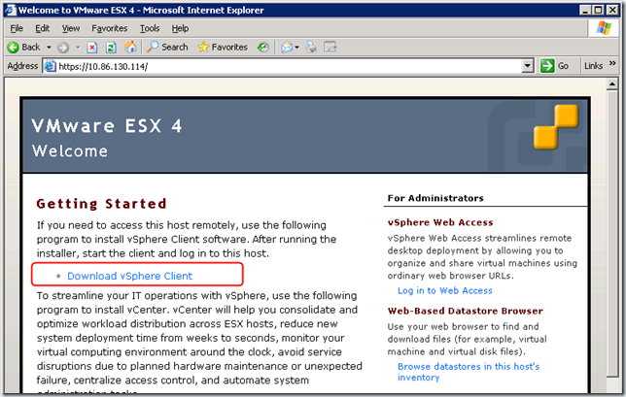The width and height of the screenshot is (626, 397).
Task: Click the 'Web-Based Datastore Browser' heading
Action: pos(465,311)
